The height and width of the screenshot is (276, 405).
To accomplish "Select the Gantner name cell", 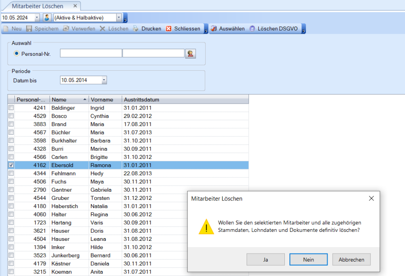I will (x=69, y=190).
